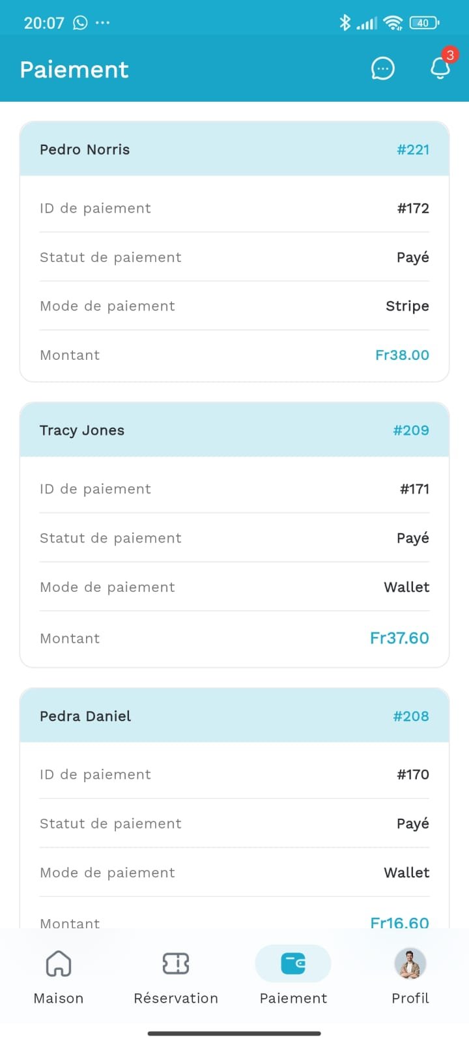Tap booking number #208
Image resolution: width=469 pixels, height=1043 pixels.
(411, 716)
